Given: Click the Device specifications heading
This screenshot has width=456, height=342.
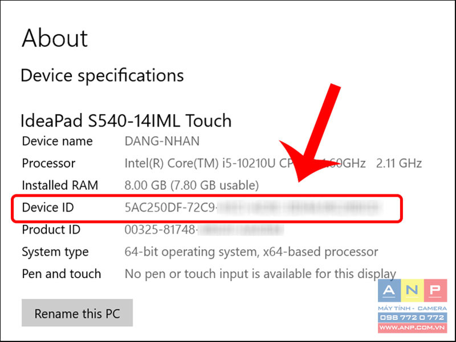Looking at the screenshot, I should tap(102, 75).
